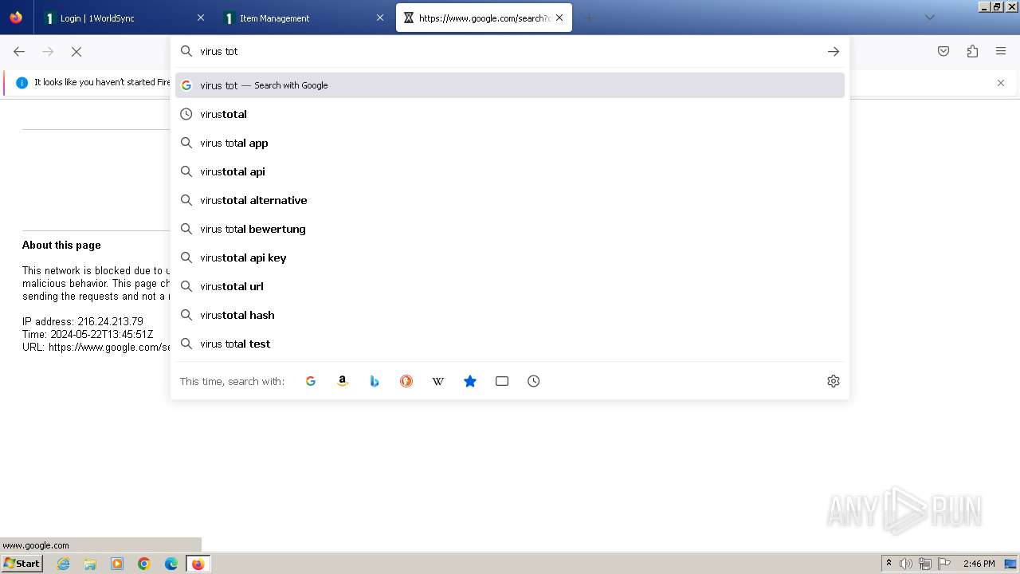The height and width of the screenshot is (574, 1020).
Task: Click the 'IP address: 216.24.213.79' text
Action: point(83,321)
